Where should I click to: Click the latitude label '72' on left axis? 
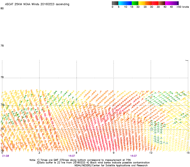[2, 129]
